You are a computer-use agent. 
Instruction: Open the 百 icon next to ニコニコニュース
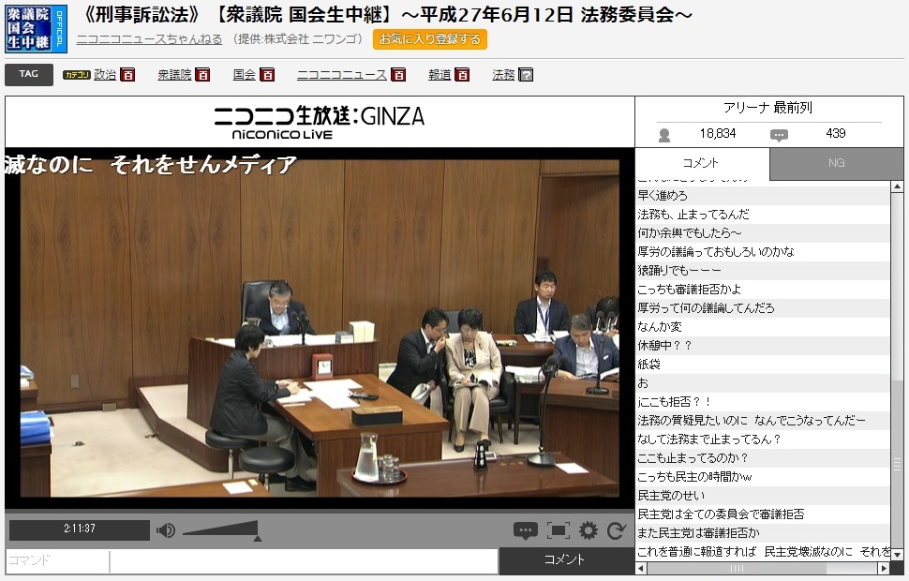click(398, 75)
